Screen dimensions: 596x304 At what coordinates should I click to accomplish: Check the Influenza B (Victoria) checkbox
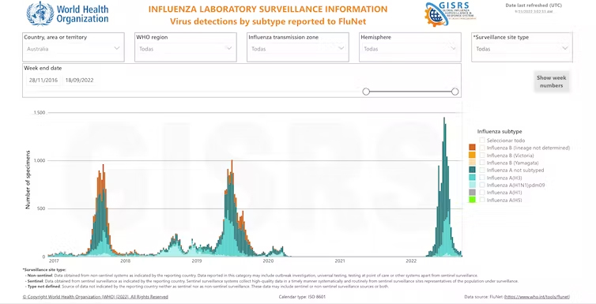tap(482, 156)
